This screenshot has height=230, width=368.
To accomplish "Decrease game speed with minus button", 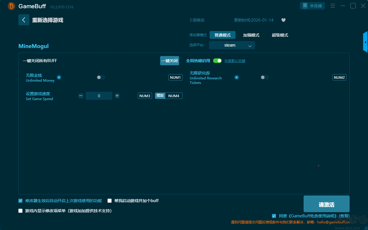I will (x=81, y=96).
